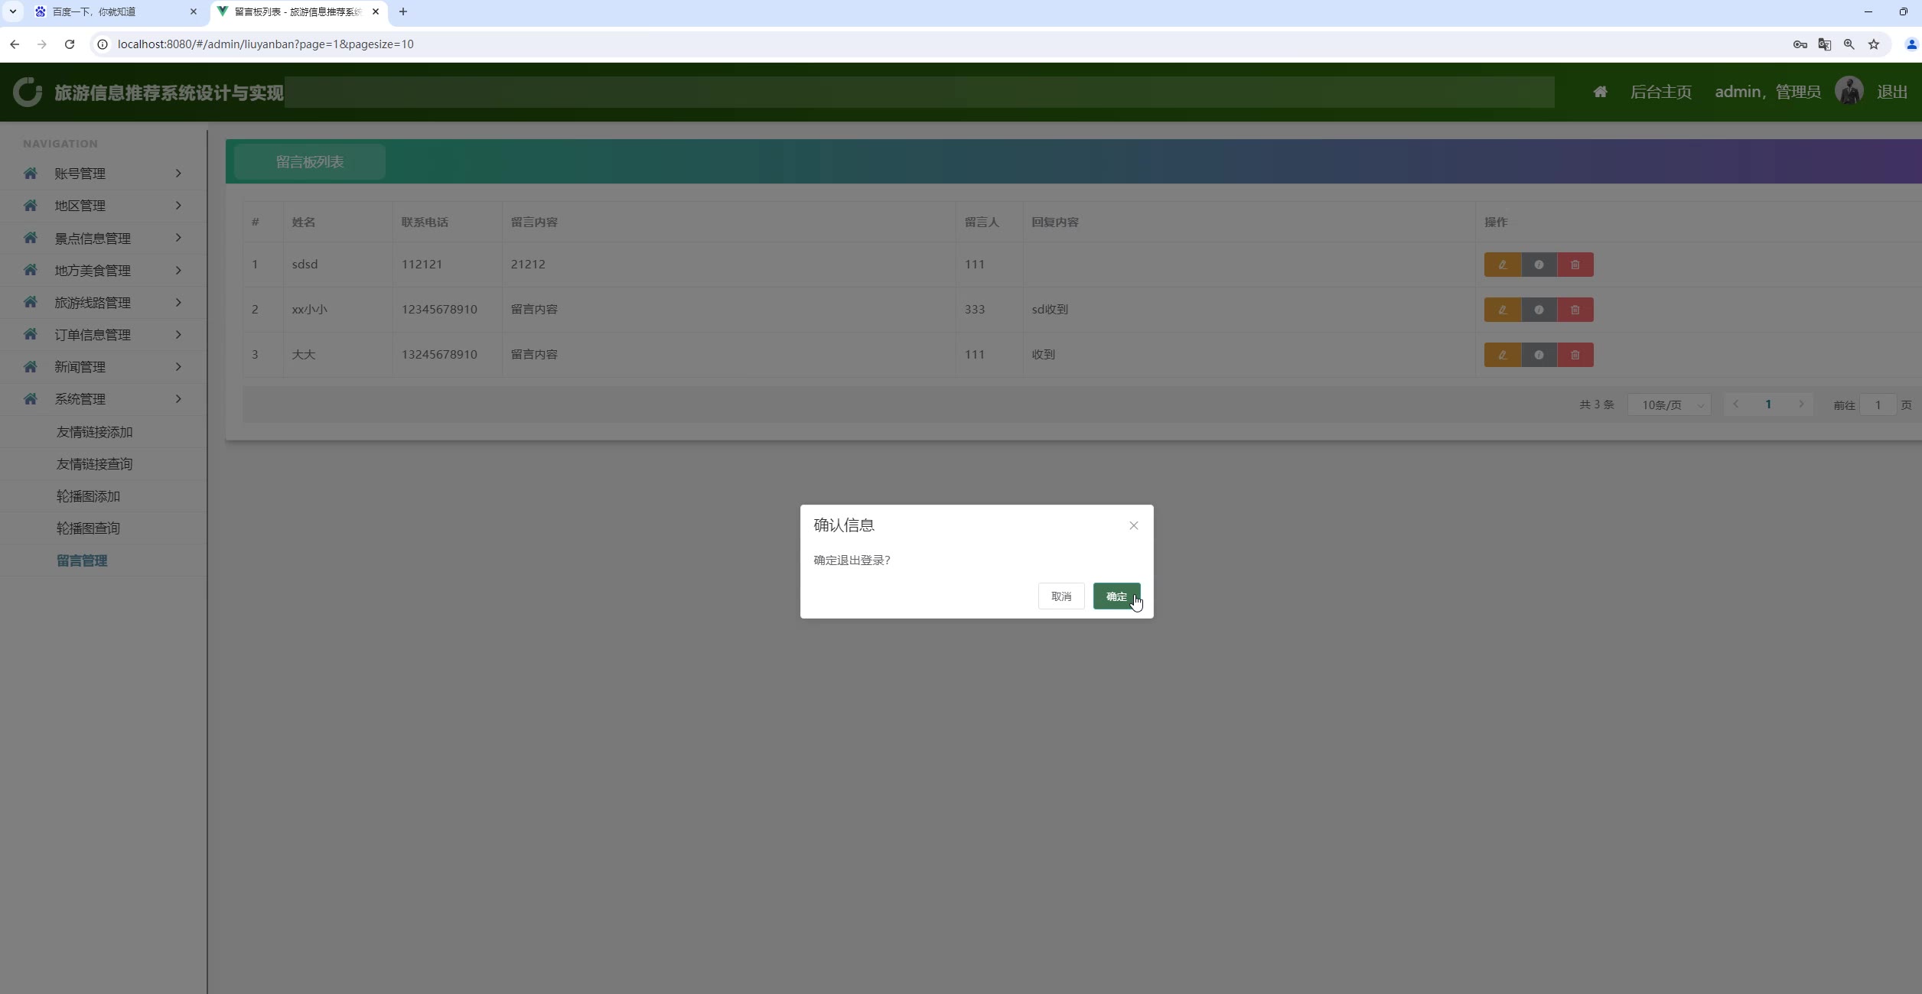The height and width of the screenshot is (994, 1922).
Task: Bookmark this page with star icon
Action: pyautogui.click(x=1874, y=44)
